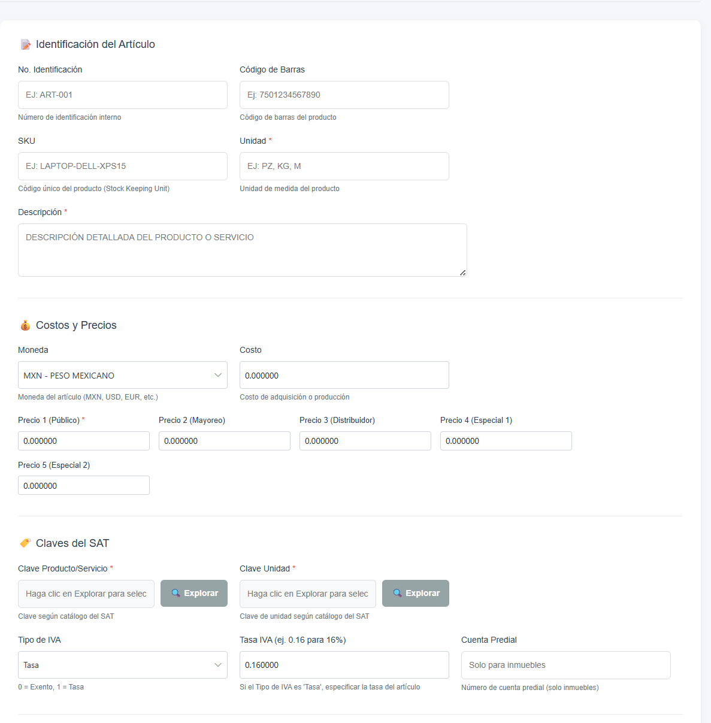
Task: Click the Costo amount field
Action: click(344, 376)
